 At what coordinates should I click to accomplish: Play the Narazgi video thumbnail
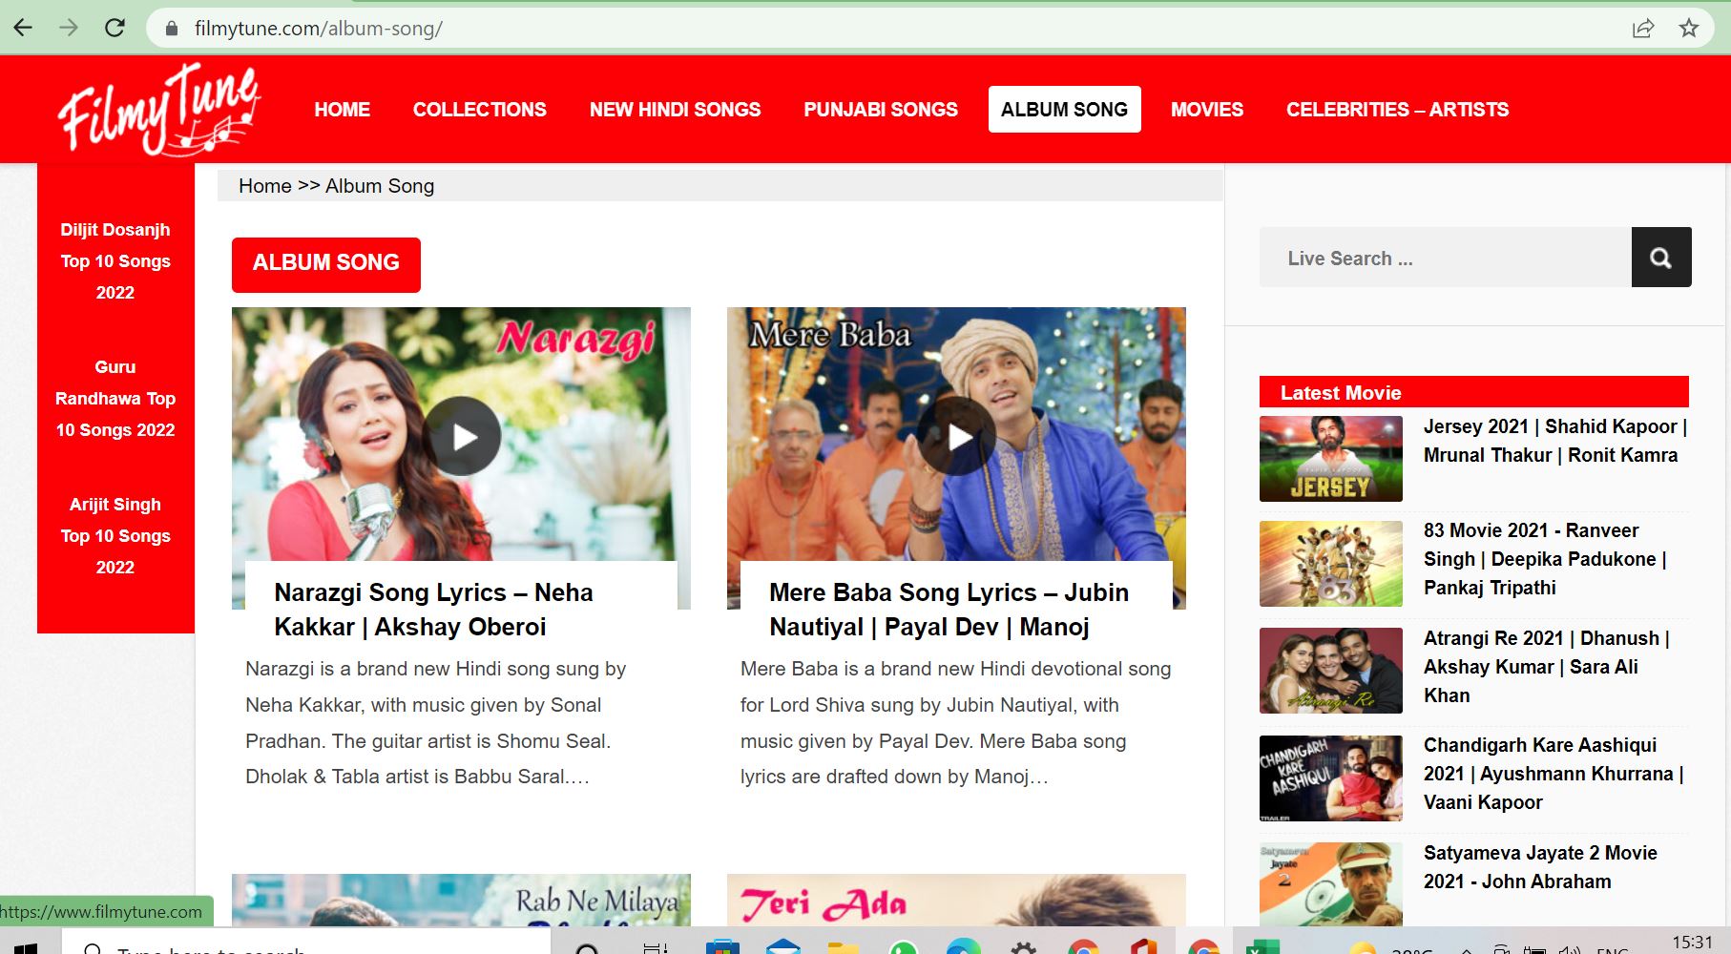[462, 436]
